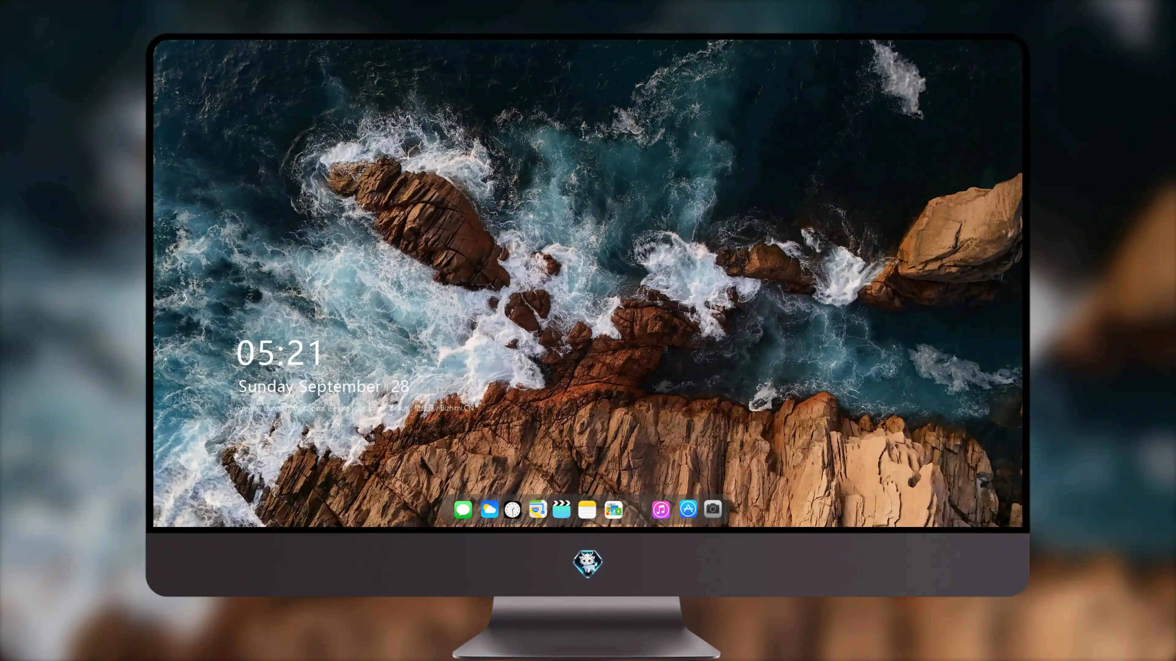Launch the pink iTunes music icon
The height and width of the screenshot is (661, 1176).
pyautogui.click(x=661, y=510)
